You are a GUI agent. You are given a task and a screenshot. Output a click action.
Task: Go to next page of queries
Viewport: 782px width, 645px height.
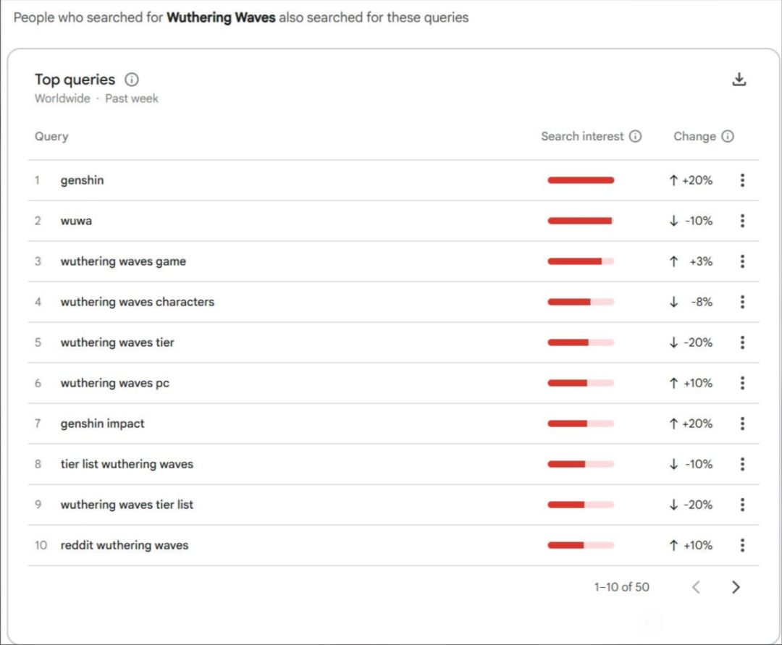(x=736, y=587)
